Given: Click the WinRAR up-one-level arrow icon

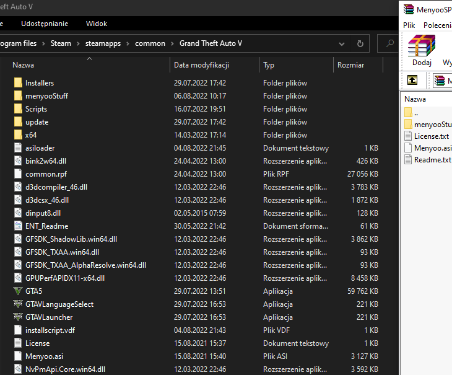Looking at the screenshot, I should (x=412, y=80).
